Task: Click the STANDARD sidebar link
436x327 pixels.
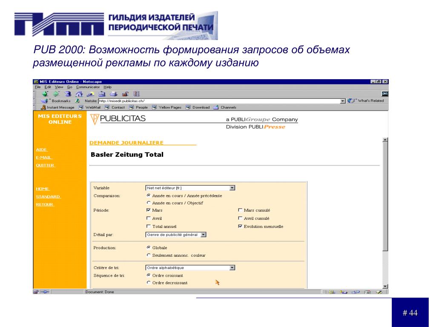Action: (x=48, y=197)
